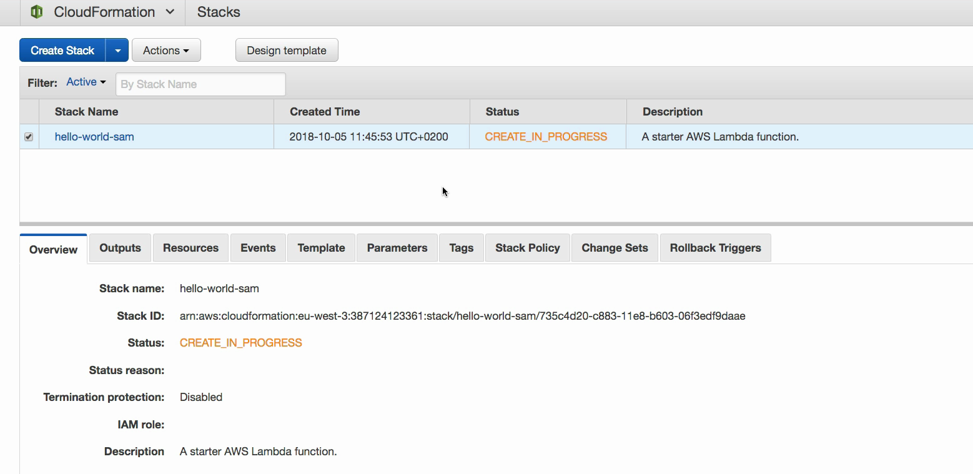The width and height of the screenshot is (973, 474).
Task: Open the CloudFormation service dropdown chevron
Action: tap(170, 12)
